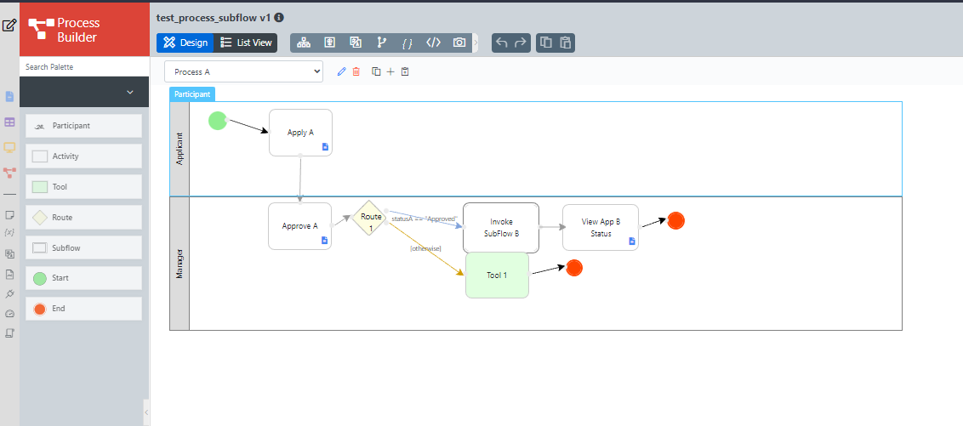Click the green Tool 1 node
Image resolution: width=963 pixels, height=426 pixels.
497,275
